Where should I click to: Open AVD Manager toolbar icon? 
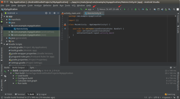[166, 9]
